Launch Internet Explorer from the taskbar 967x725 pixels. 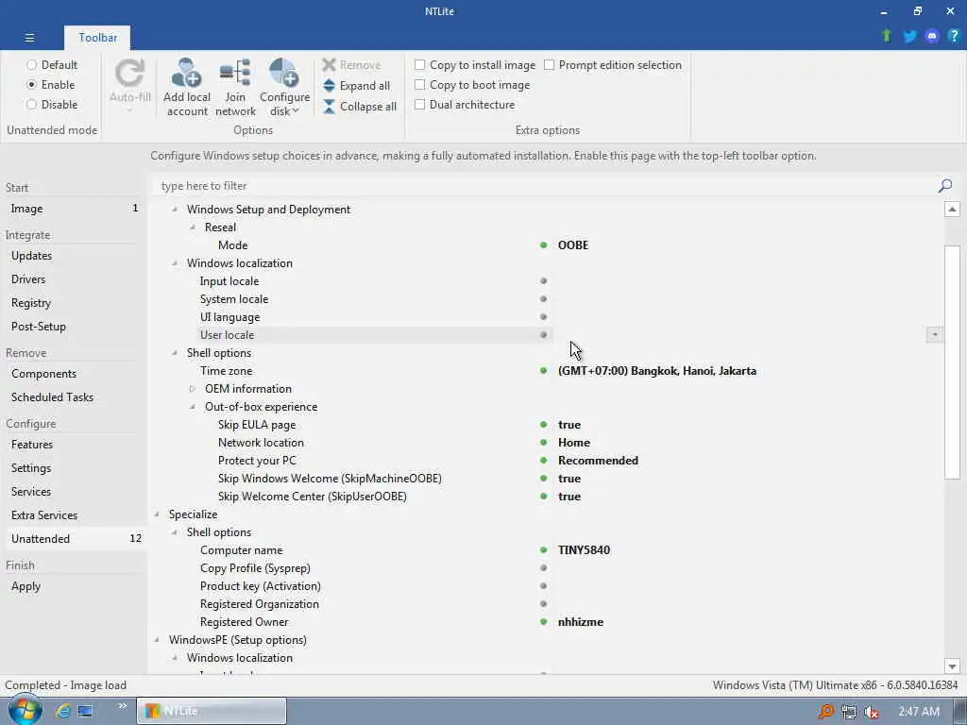(62, 711)
